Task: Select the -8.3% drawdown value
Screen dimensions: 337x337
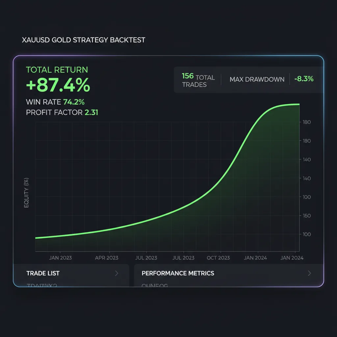Action: [x=304, y=79]
